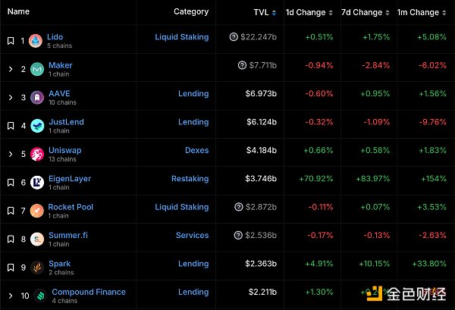The height and width of the screenshot is (310, 455).
Task: Click the Maker protocol logo
Action: pos(36,70)
